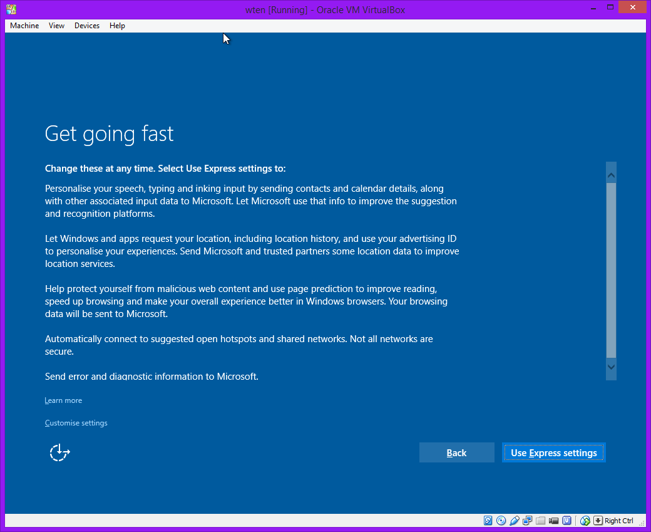Open the USB devices status icon

pos(515,521)
